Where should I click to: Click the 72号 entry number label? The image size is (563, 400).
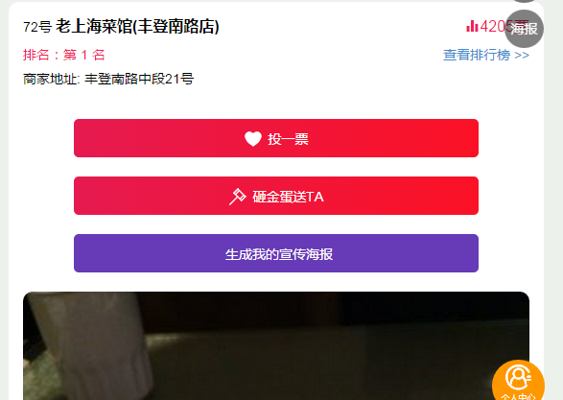pos(37,27)
